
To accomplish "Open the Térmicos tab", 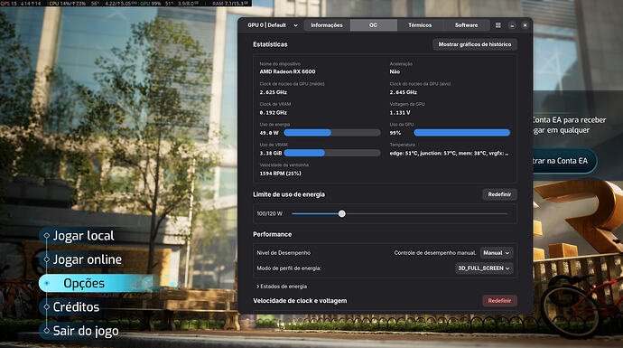I will point(420,25).
